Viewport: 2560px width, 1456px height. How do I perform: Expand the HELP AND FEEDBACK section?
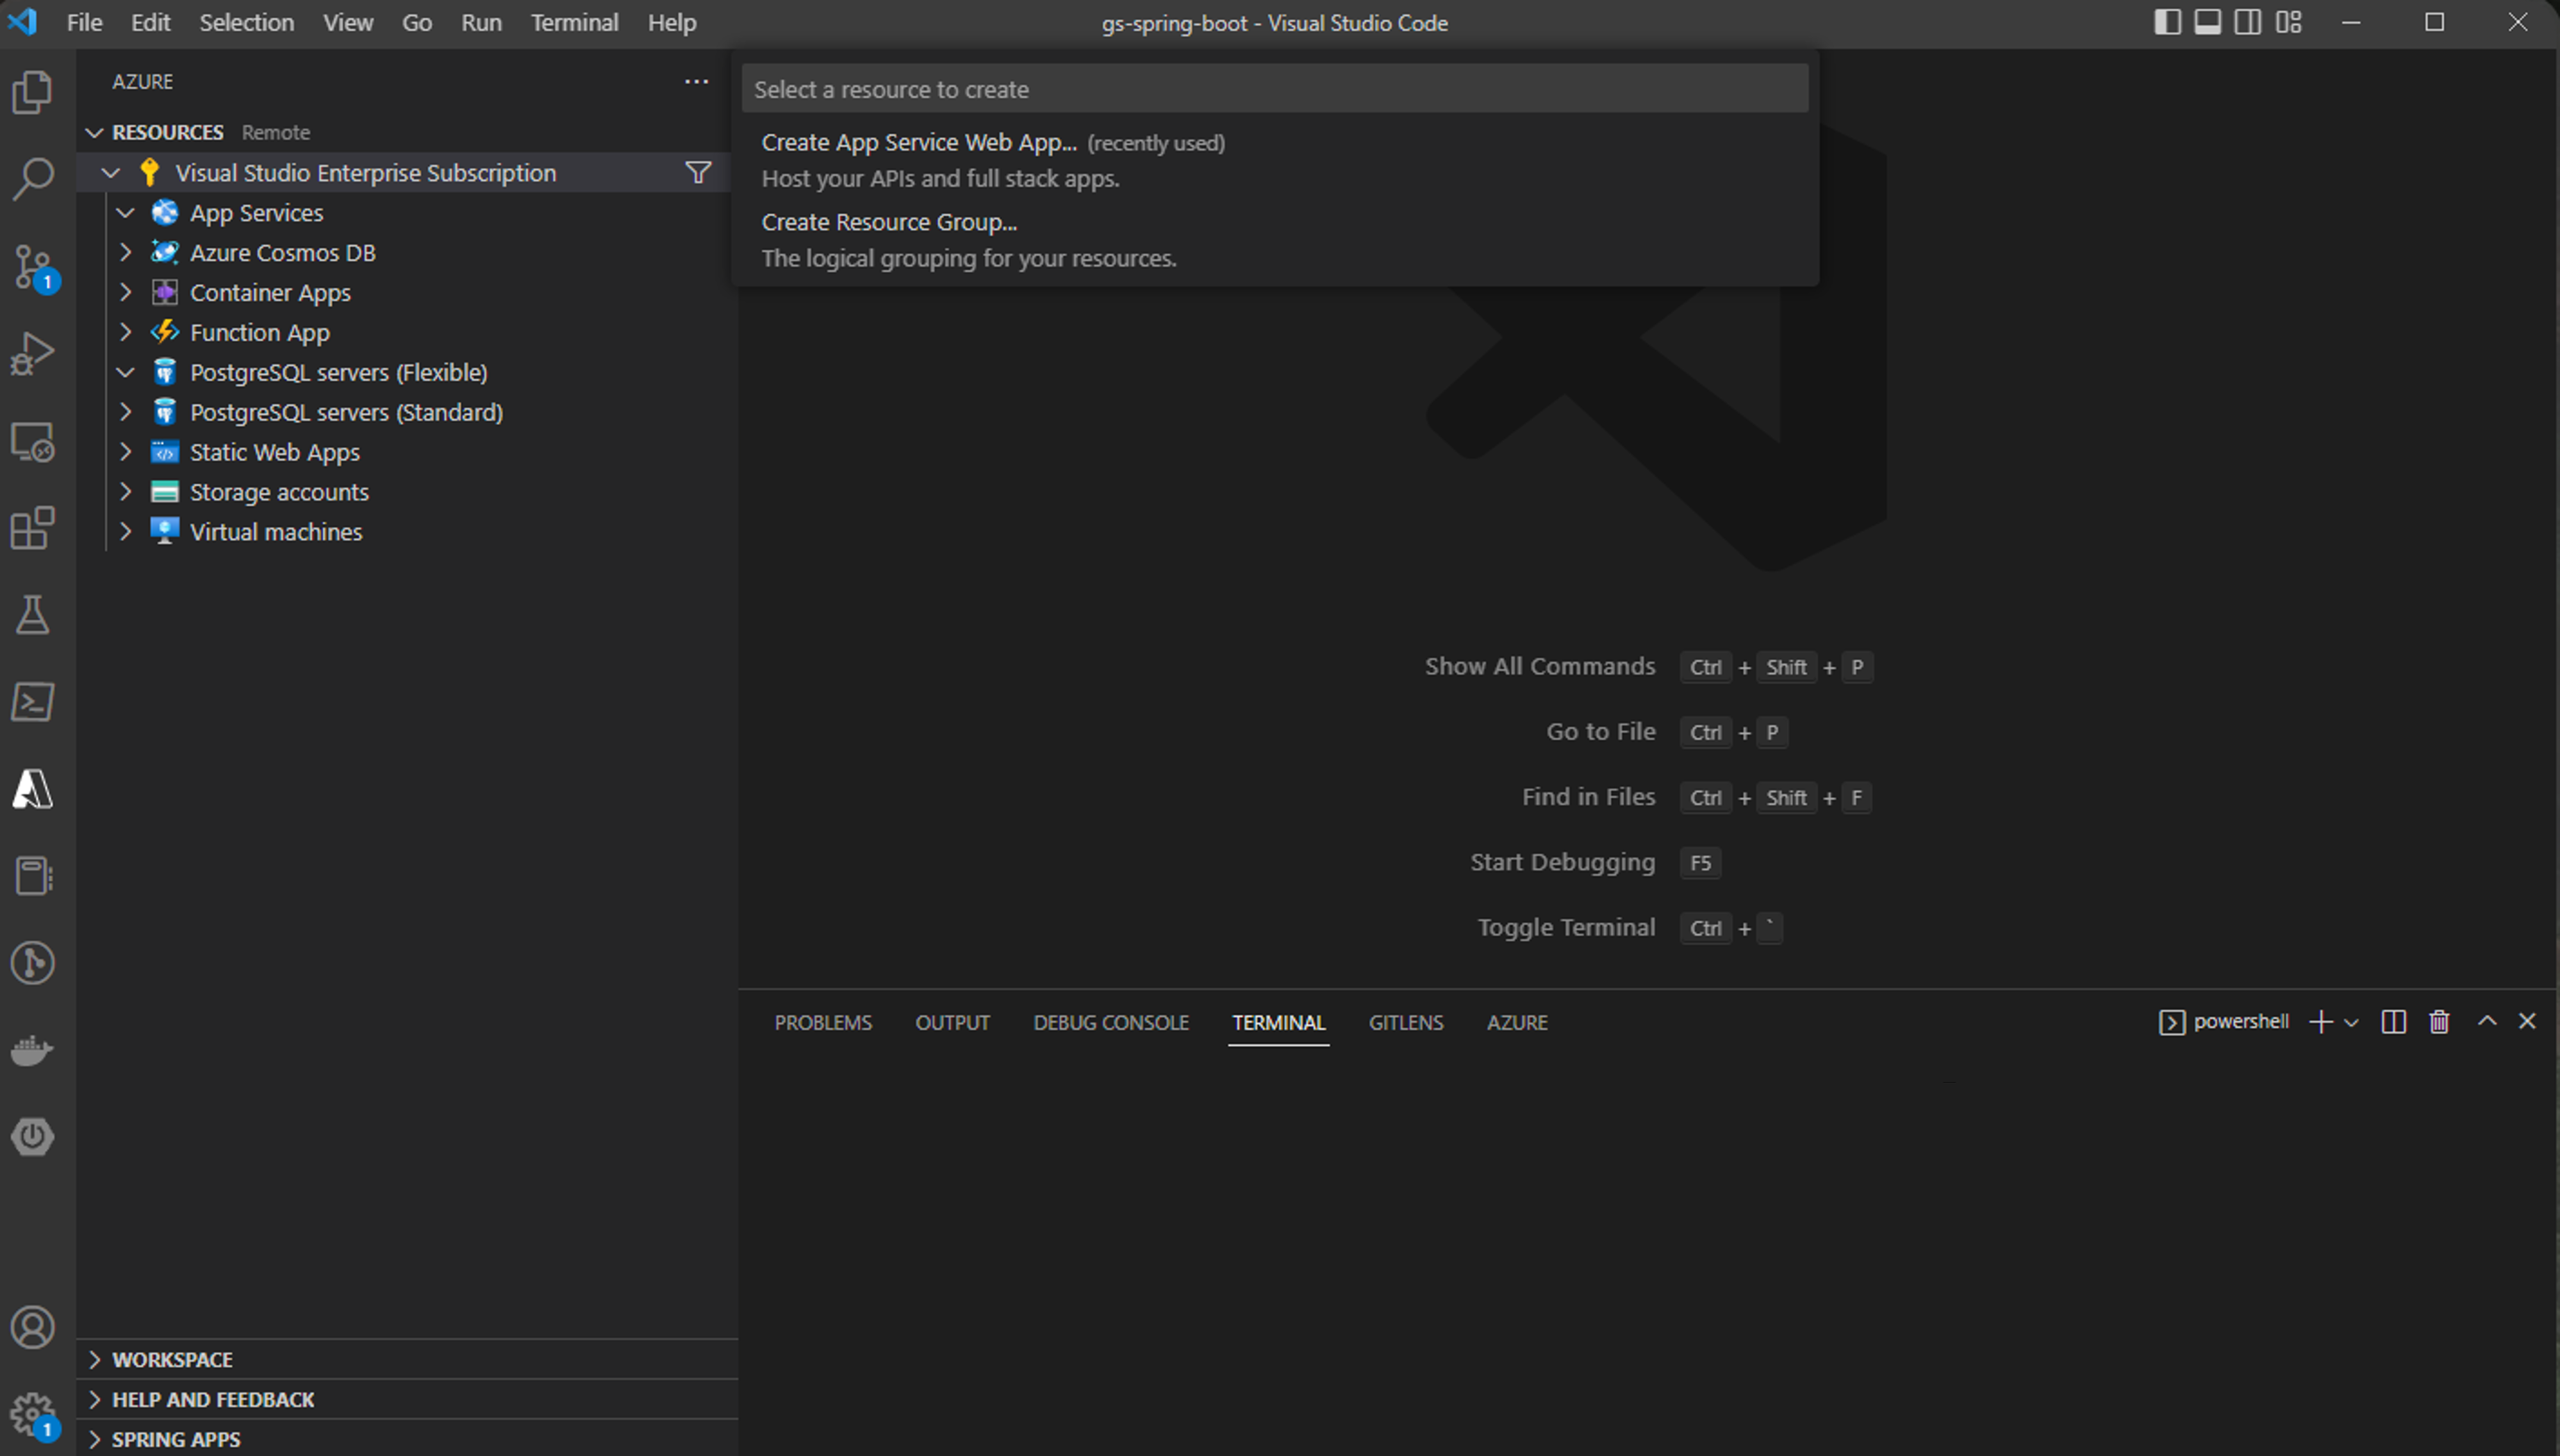pos(95,1399)
